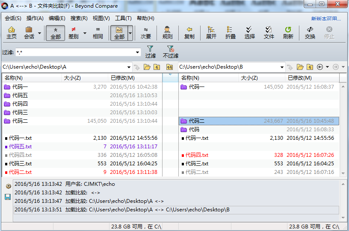Screen dimensions: 349x231
Task: Click the 不过滤 remove-filter icon
Action: pyautogui.click(x=171, y=52)
